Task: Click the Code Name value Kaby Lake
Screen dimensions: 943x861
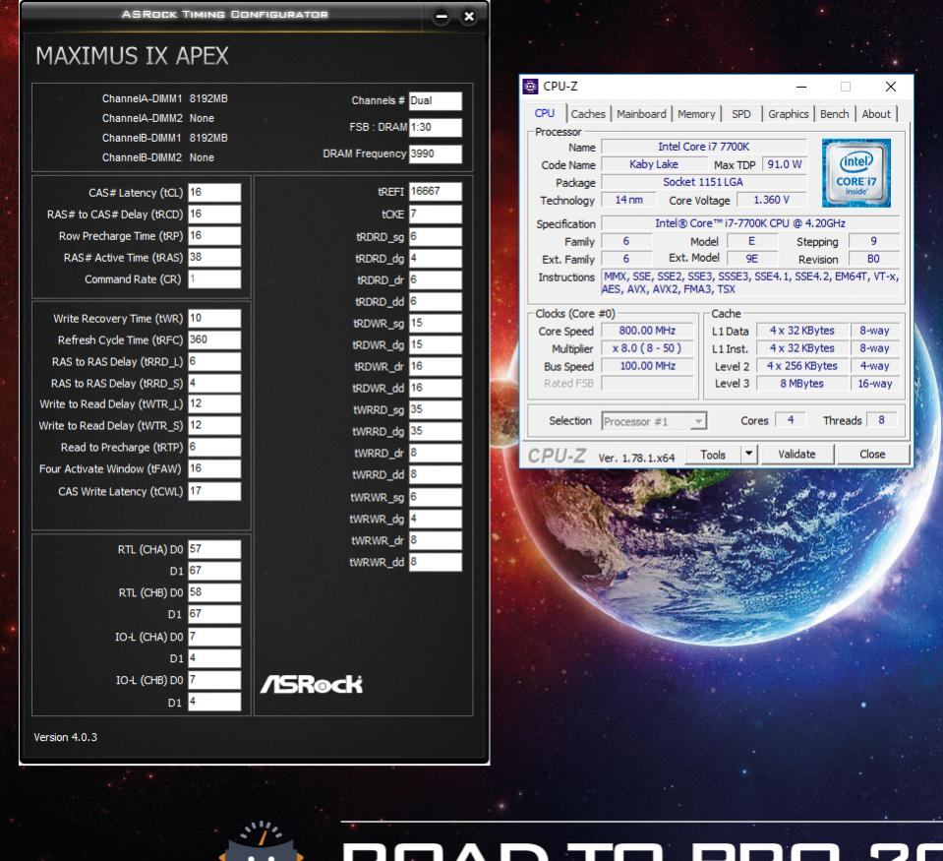Action: point(654,164)
